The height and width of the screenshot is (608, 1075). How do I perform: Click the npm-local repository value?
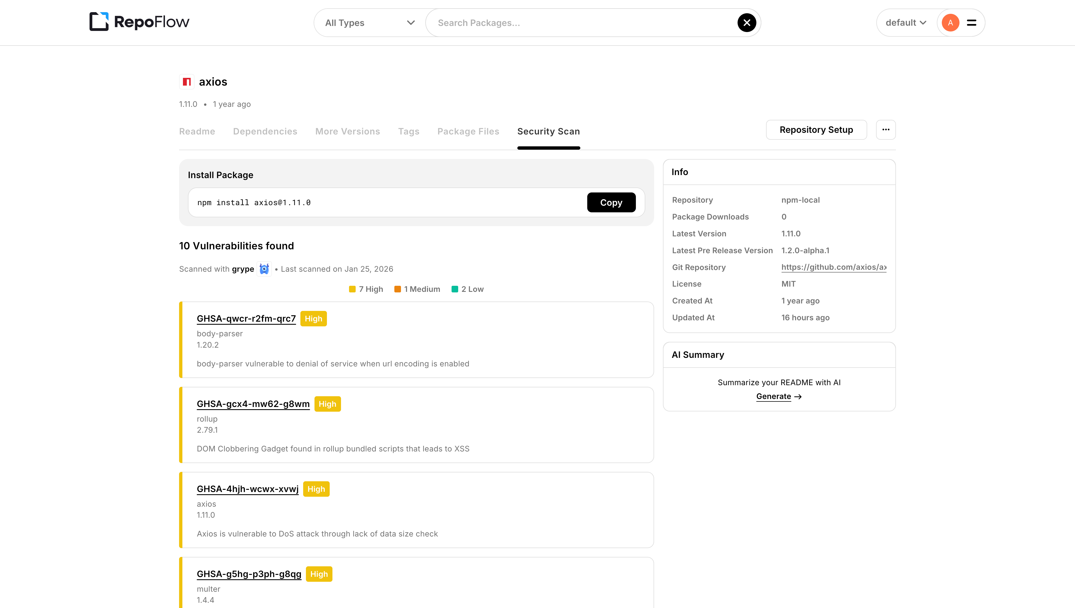click(x=801, y=200)
